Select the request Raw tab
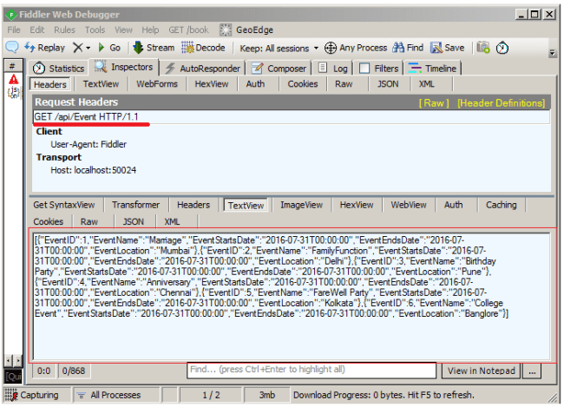 coord(344,84)
